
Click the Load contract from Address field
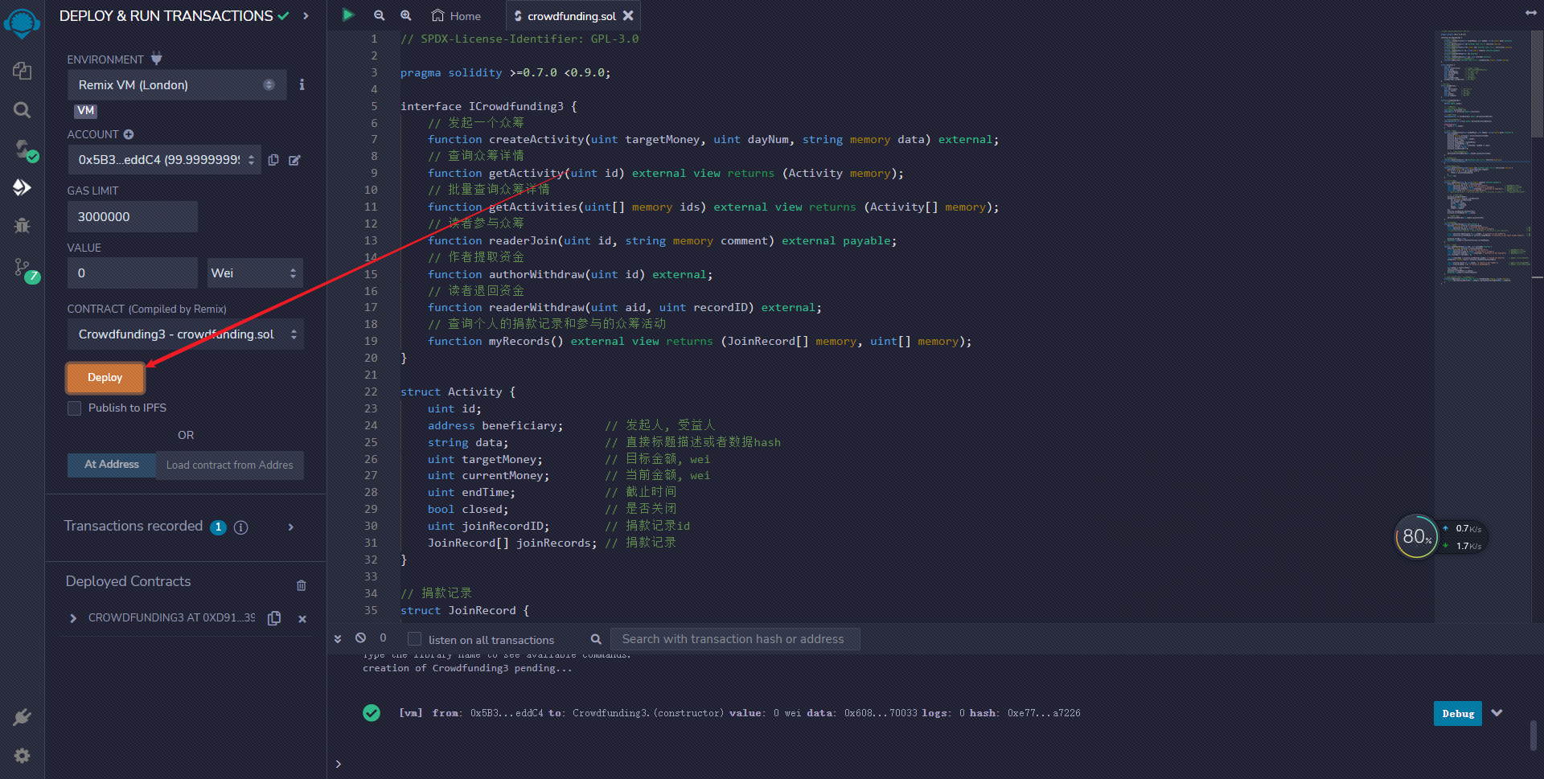tap(230, 465)
